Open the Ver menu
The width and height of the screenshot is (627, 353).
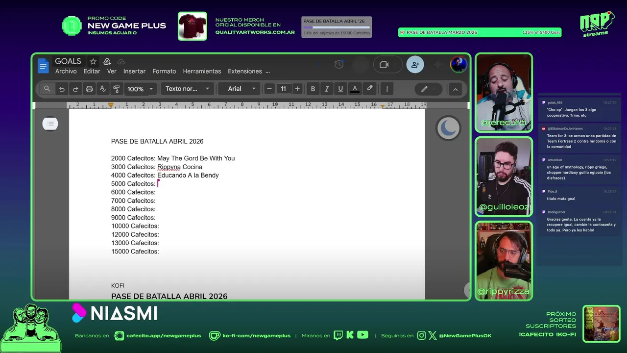click(x=112, y=71)
